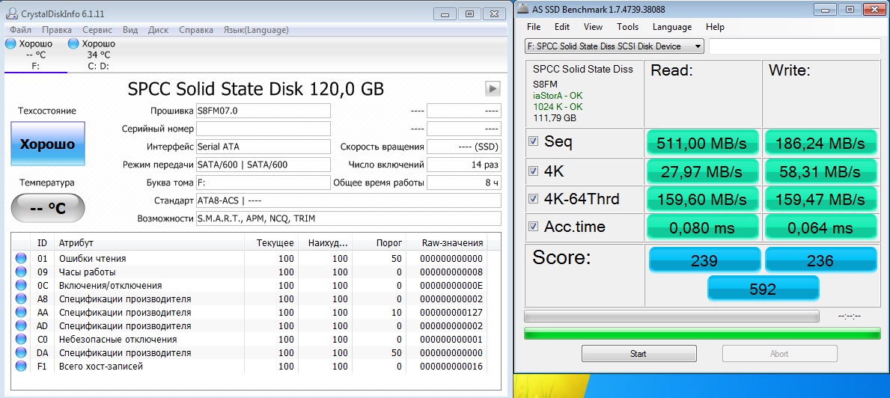Viewport: 890px width, 398px height.
Task: Click the Число включений value 14 раз
Action: [x=464, y=165]
